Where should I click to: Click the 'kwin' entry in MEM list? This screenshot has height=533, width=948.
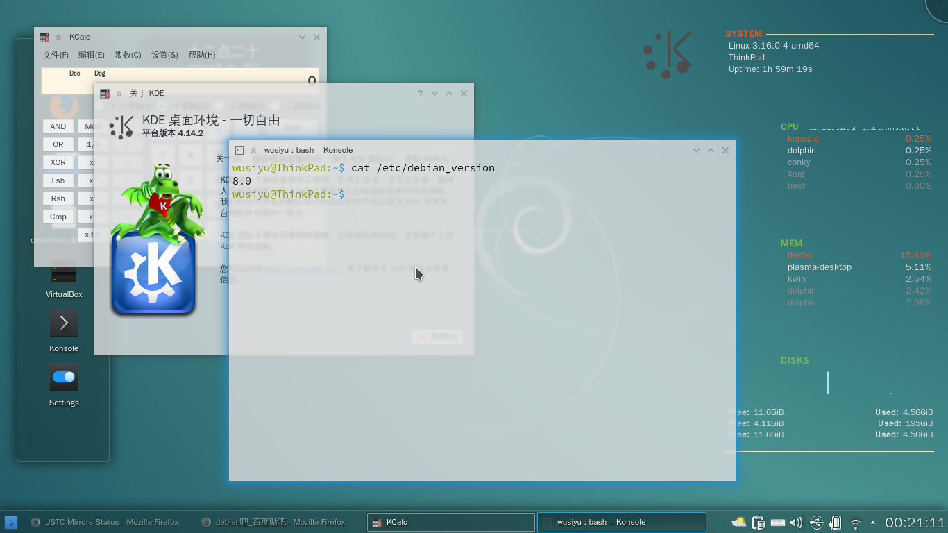coord(797,279)
